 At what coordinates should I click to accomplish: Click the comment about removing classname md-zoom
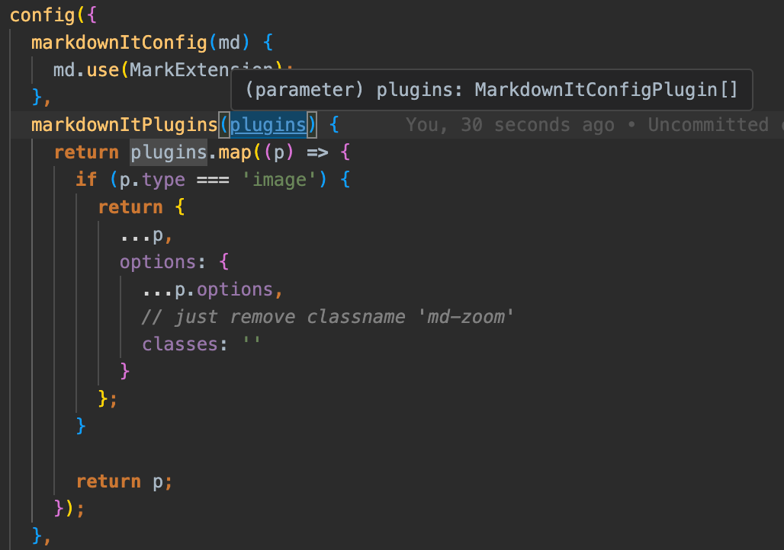click(x=328, y=316)
